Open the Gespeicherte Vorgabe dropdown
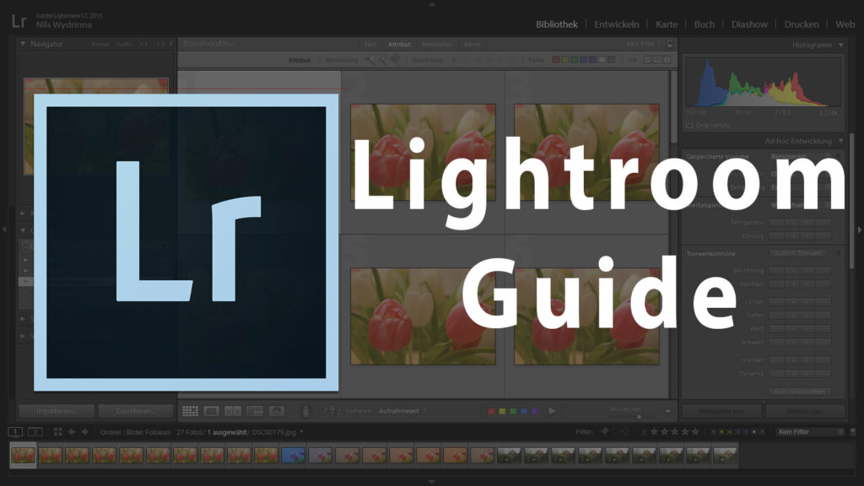The width and height of the screenshot is (864, 486). click(x=801, y=156)
